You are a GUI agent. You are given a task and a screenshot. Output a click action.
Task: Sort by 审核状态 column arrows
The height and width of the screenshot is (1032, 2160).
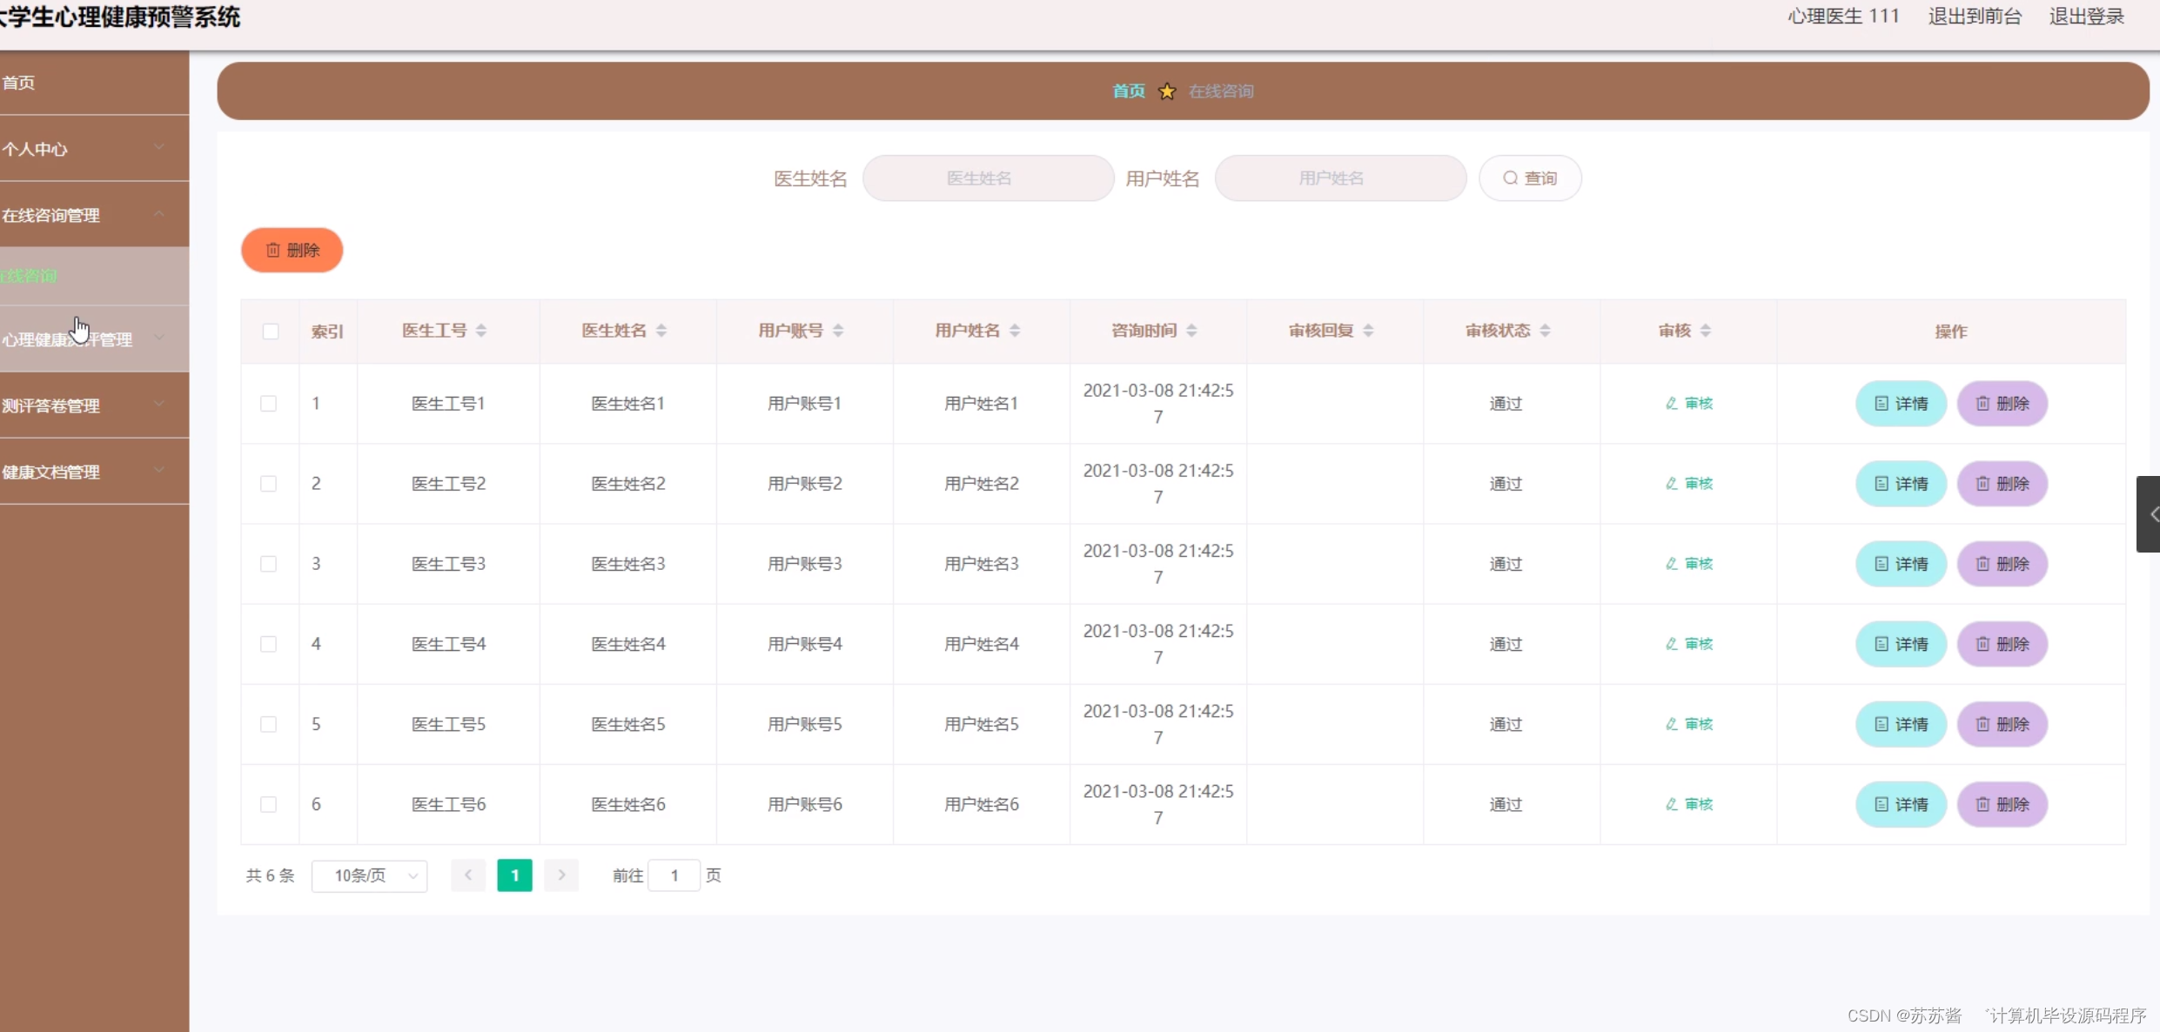tap(1545, 331)
